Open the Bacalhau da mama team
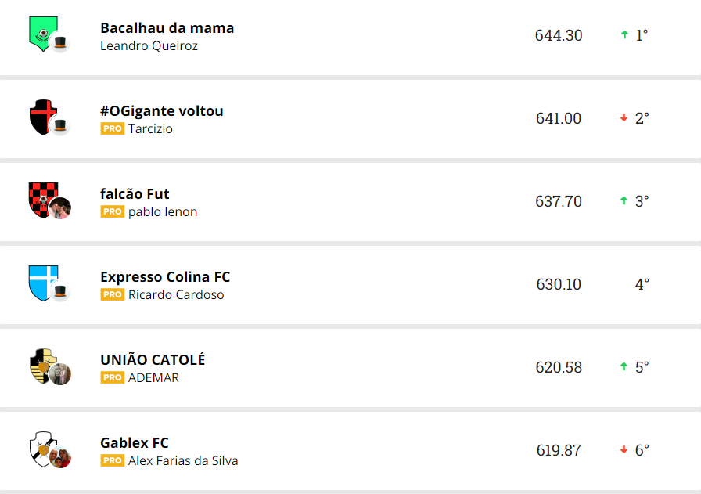This screenshot has width=701, height=494. pyautogui.click(x=167, y=28)
